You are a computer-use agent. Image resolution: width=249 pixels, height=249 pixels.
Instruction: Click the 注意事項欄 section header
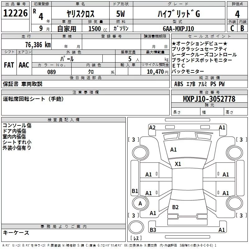coord(86,92)
